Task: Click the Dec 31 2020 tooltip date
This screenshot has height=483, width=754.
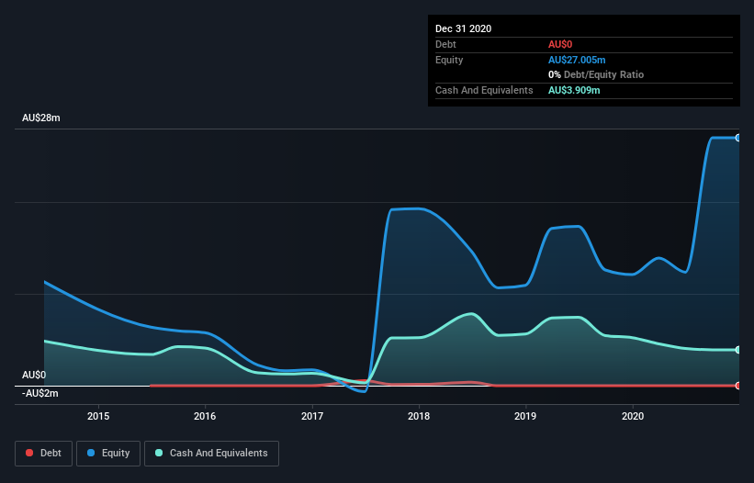Action: 463,28
